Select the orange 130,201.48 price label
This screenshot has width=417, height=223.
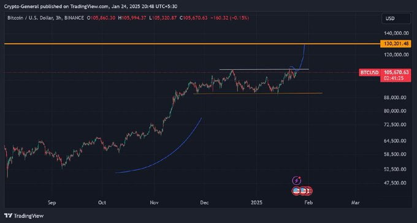pos(396,43)
